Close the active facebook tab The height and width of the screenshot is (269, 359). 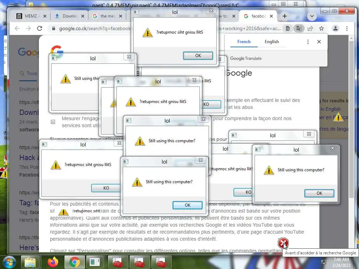[x=271, y=16]
